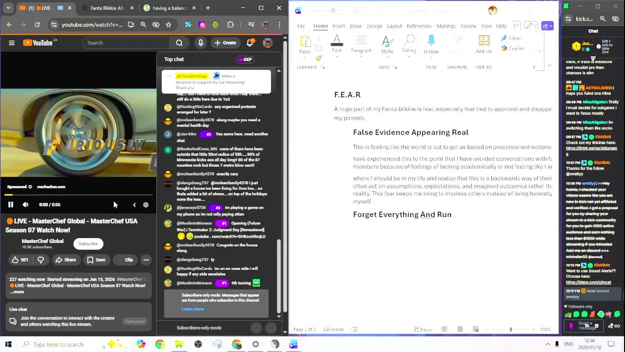Open Word File menu
Screen dimensions: 625x352
pos(301,26)
